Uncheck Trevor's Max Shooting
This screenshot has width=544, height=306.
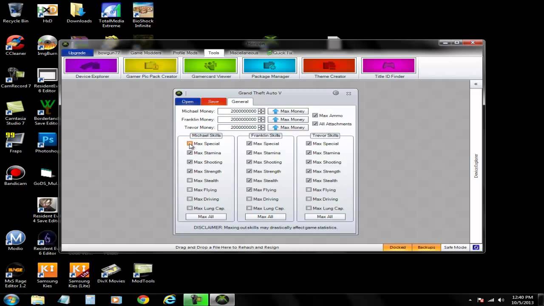pos(309,162)
